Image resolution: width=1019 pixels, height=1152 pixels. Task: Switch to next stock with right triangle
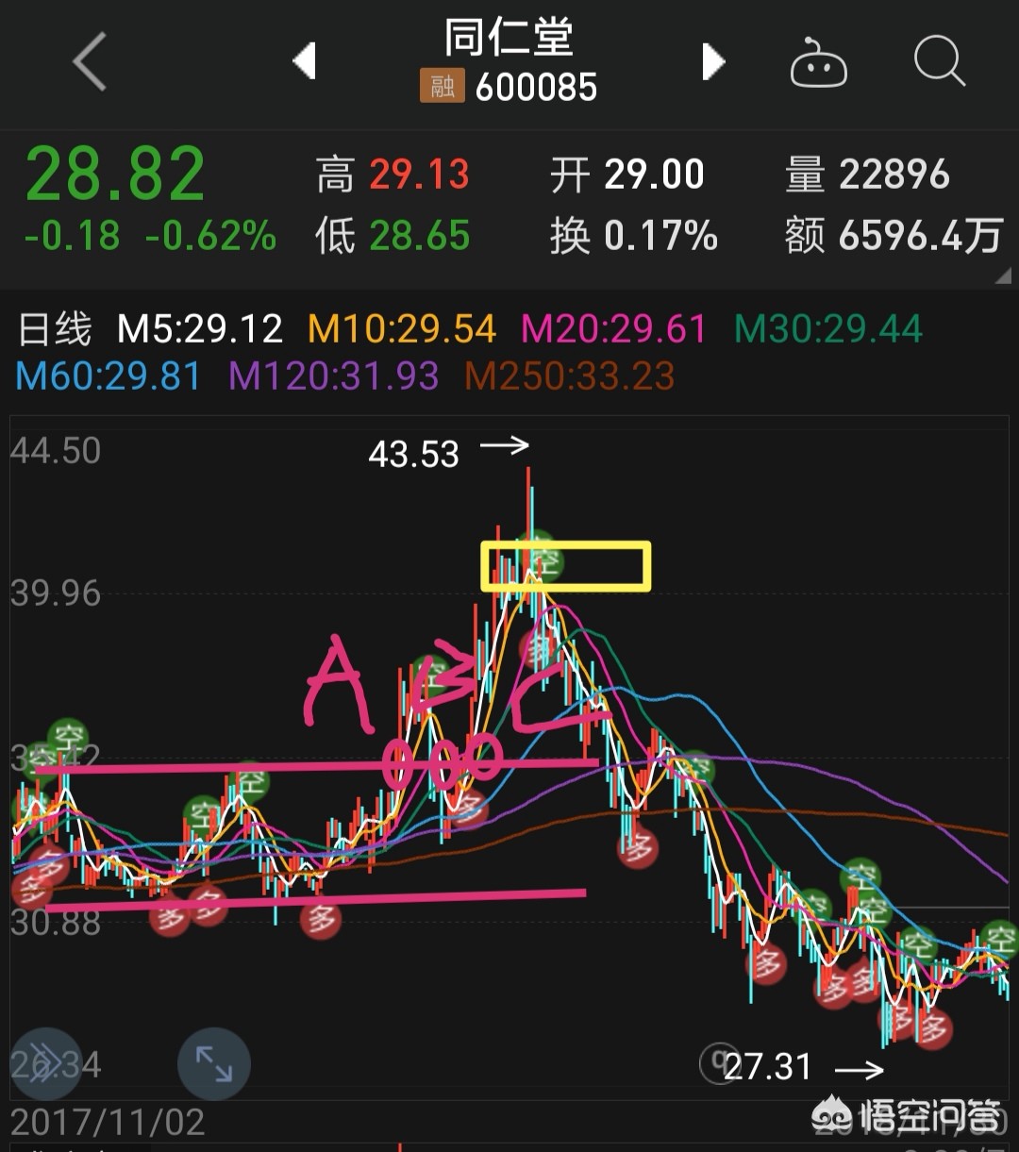(x=713, y=62)
